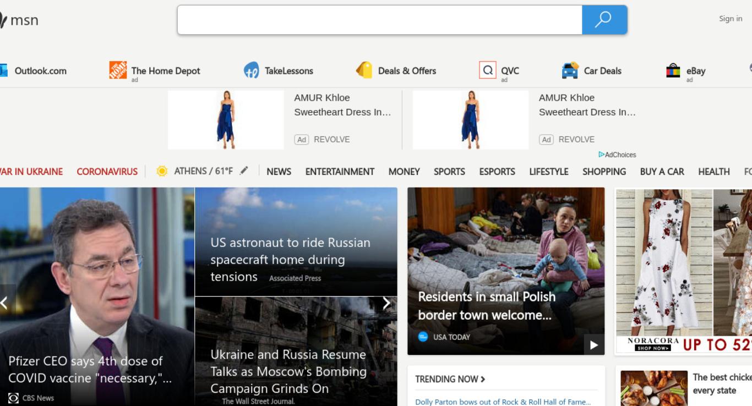Click the TakeLessons icon
The width and height of the screenshot is (752, 406).
(x=251, y=70)
